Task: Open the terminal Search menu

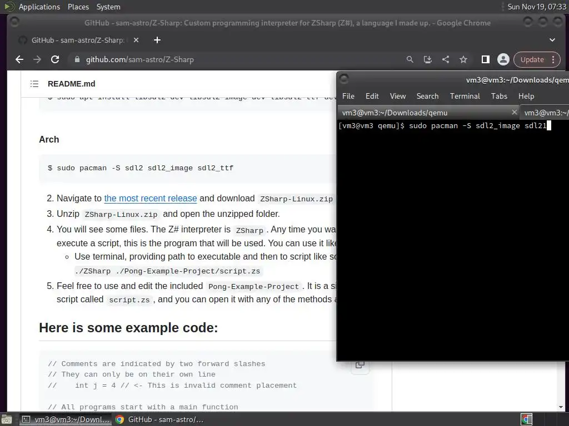Action: (x=427, y=96)
